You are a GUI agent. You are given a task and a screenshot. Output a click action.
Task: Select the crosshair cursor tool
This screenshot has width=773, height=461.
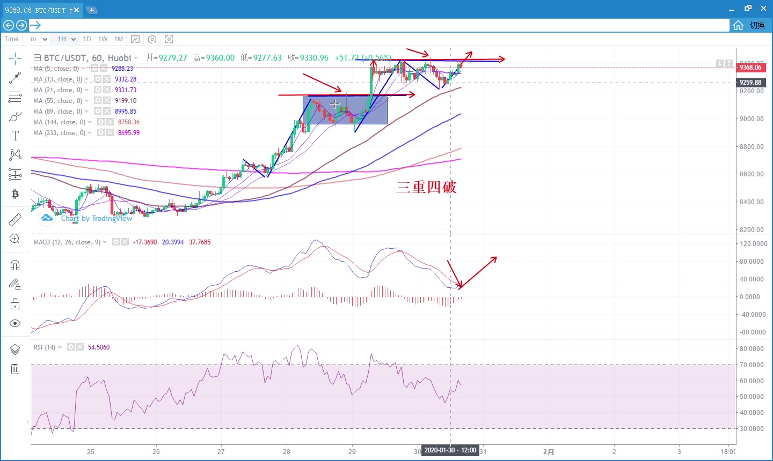(x=15, y=58)
